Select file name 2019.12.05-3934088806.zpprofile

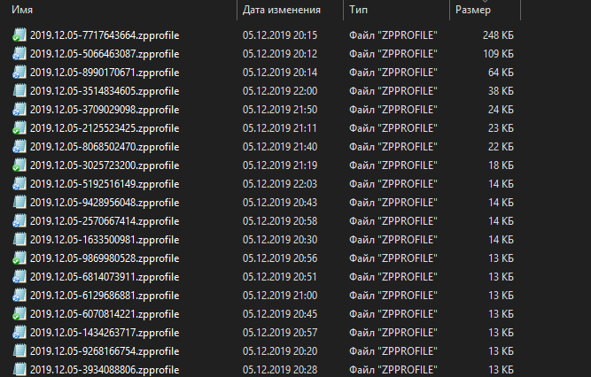[105, 369]
